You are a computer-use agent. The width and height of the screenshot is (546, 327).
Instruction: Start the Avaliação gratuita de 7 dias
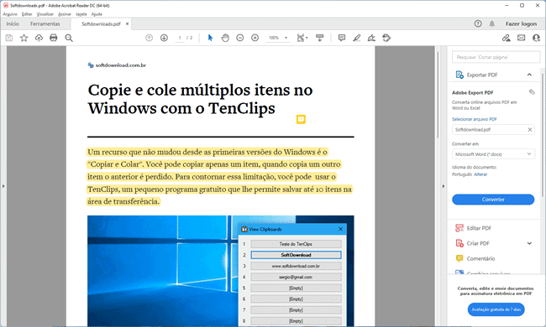pos(496,309)
